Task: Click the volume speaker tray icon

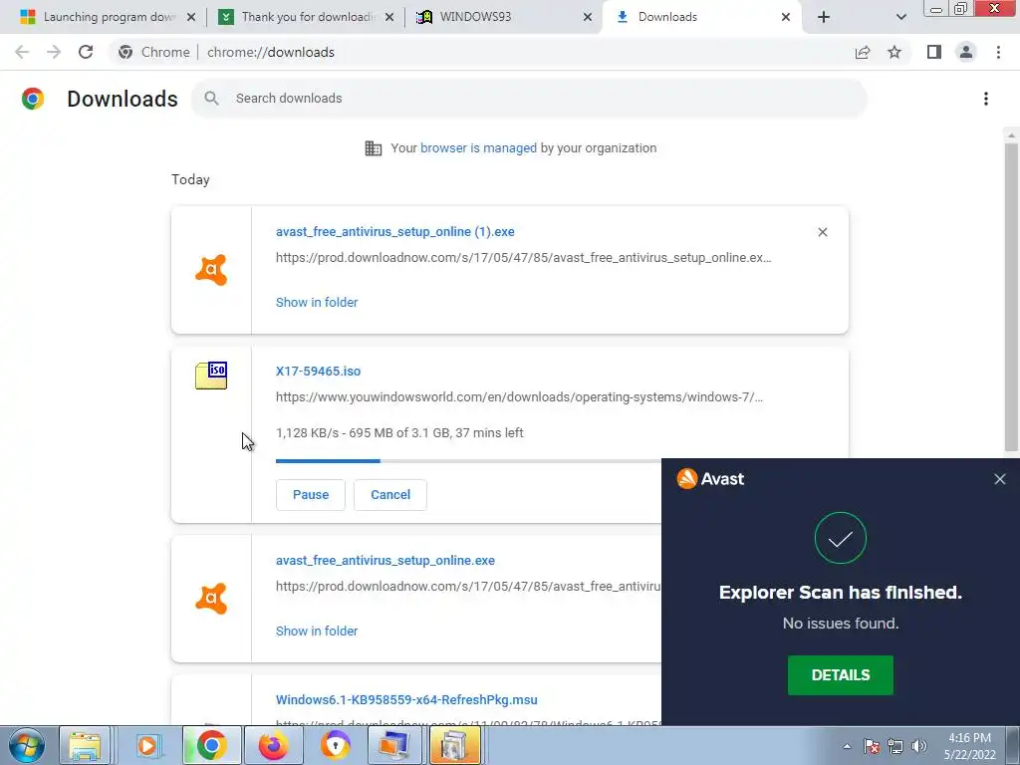Action: click(919, 746)
